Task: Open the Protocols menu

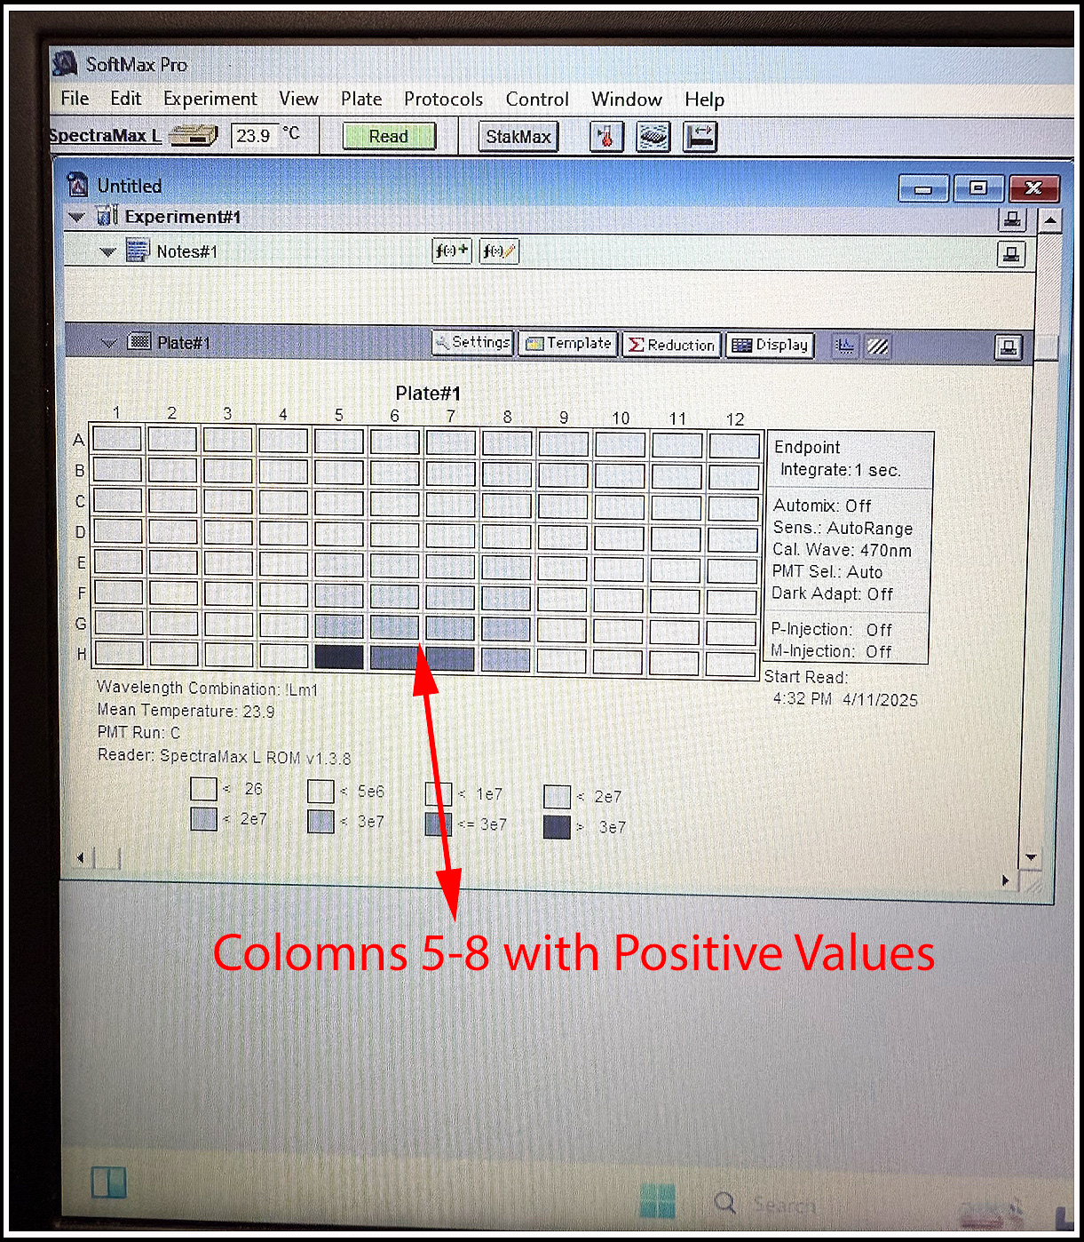Action: click(x=444, y=100)
